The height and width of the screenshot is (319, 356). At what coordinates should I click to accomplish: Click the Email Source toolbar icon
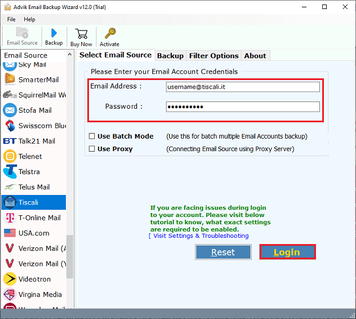click(22, 33)
